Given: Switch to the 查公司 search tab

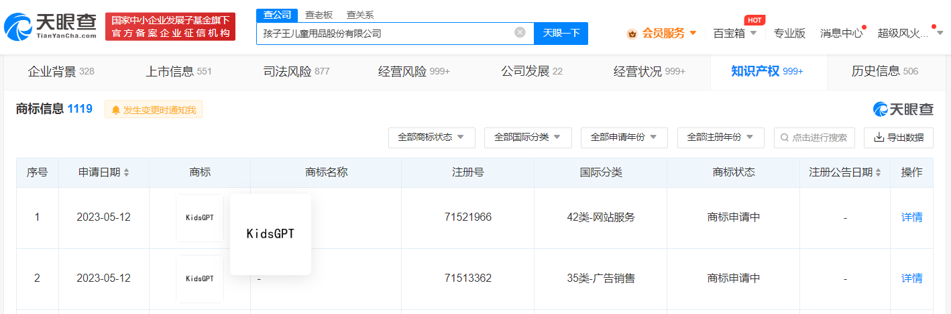Looking at the screenshot, I should click(x=277, y=14).
